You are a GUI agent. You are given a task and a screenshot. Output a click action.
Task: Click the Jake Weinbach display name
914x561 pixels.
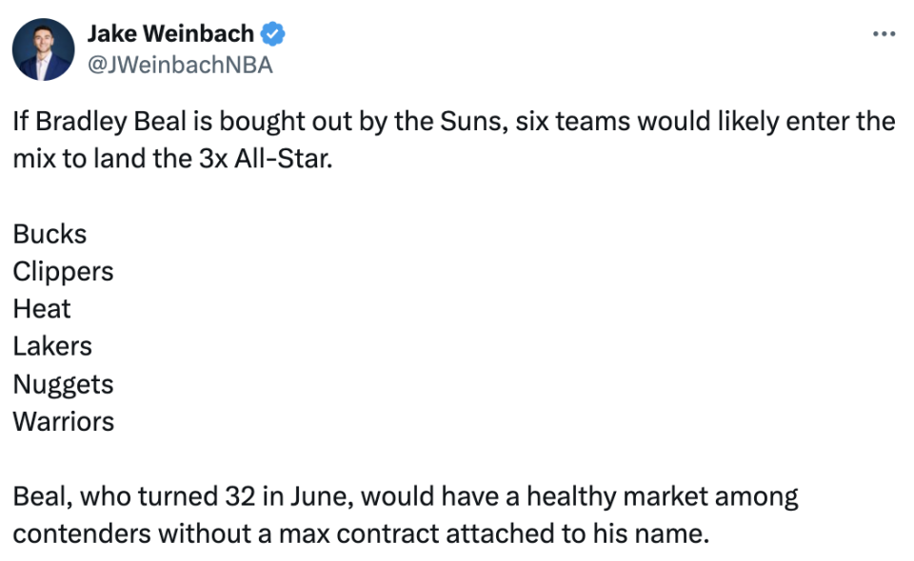(x=170, y=33)
